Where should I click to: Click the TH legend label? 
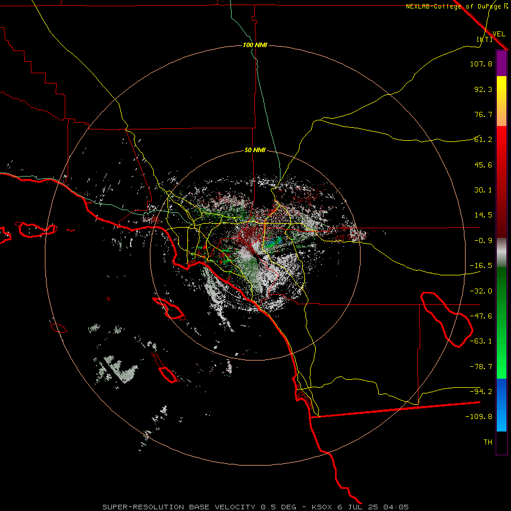coord(488,442)
